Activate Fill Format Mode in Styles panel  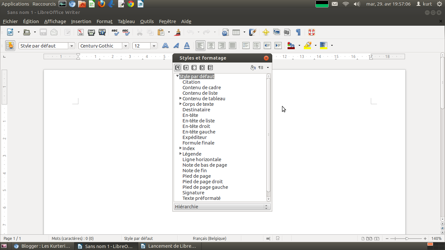tap(253, 67)
